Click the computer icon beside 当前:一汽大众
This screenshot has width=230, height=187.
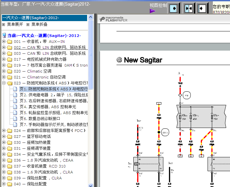pos(4,35)
